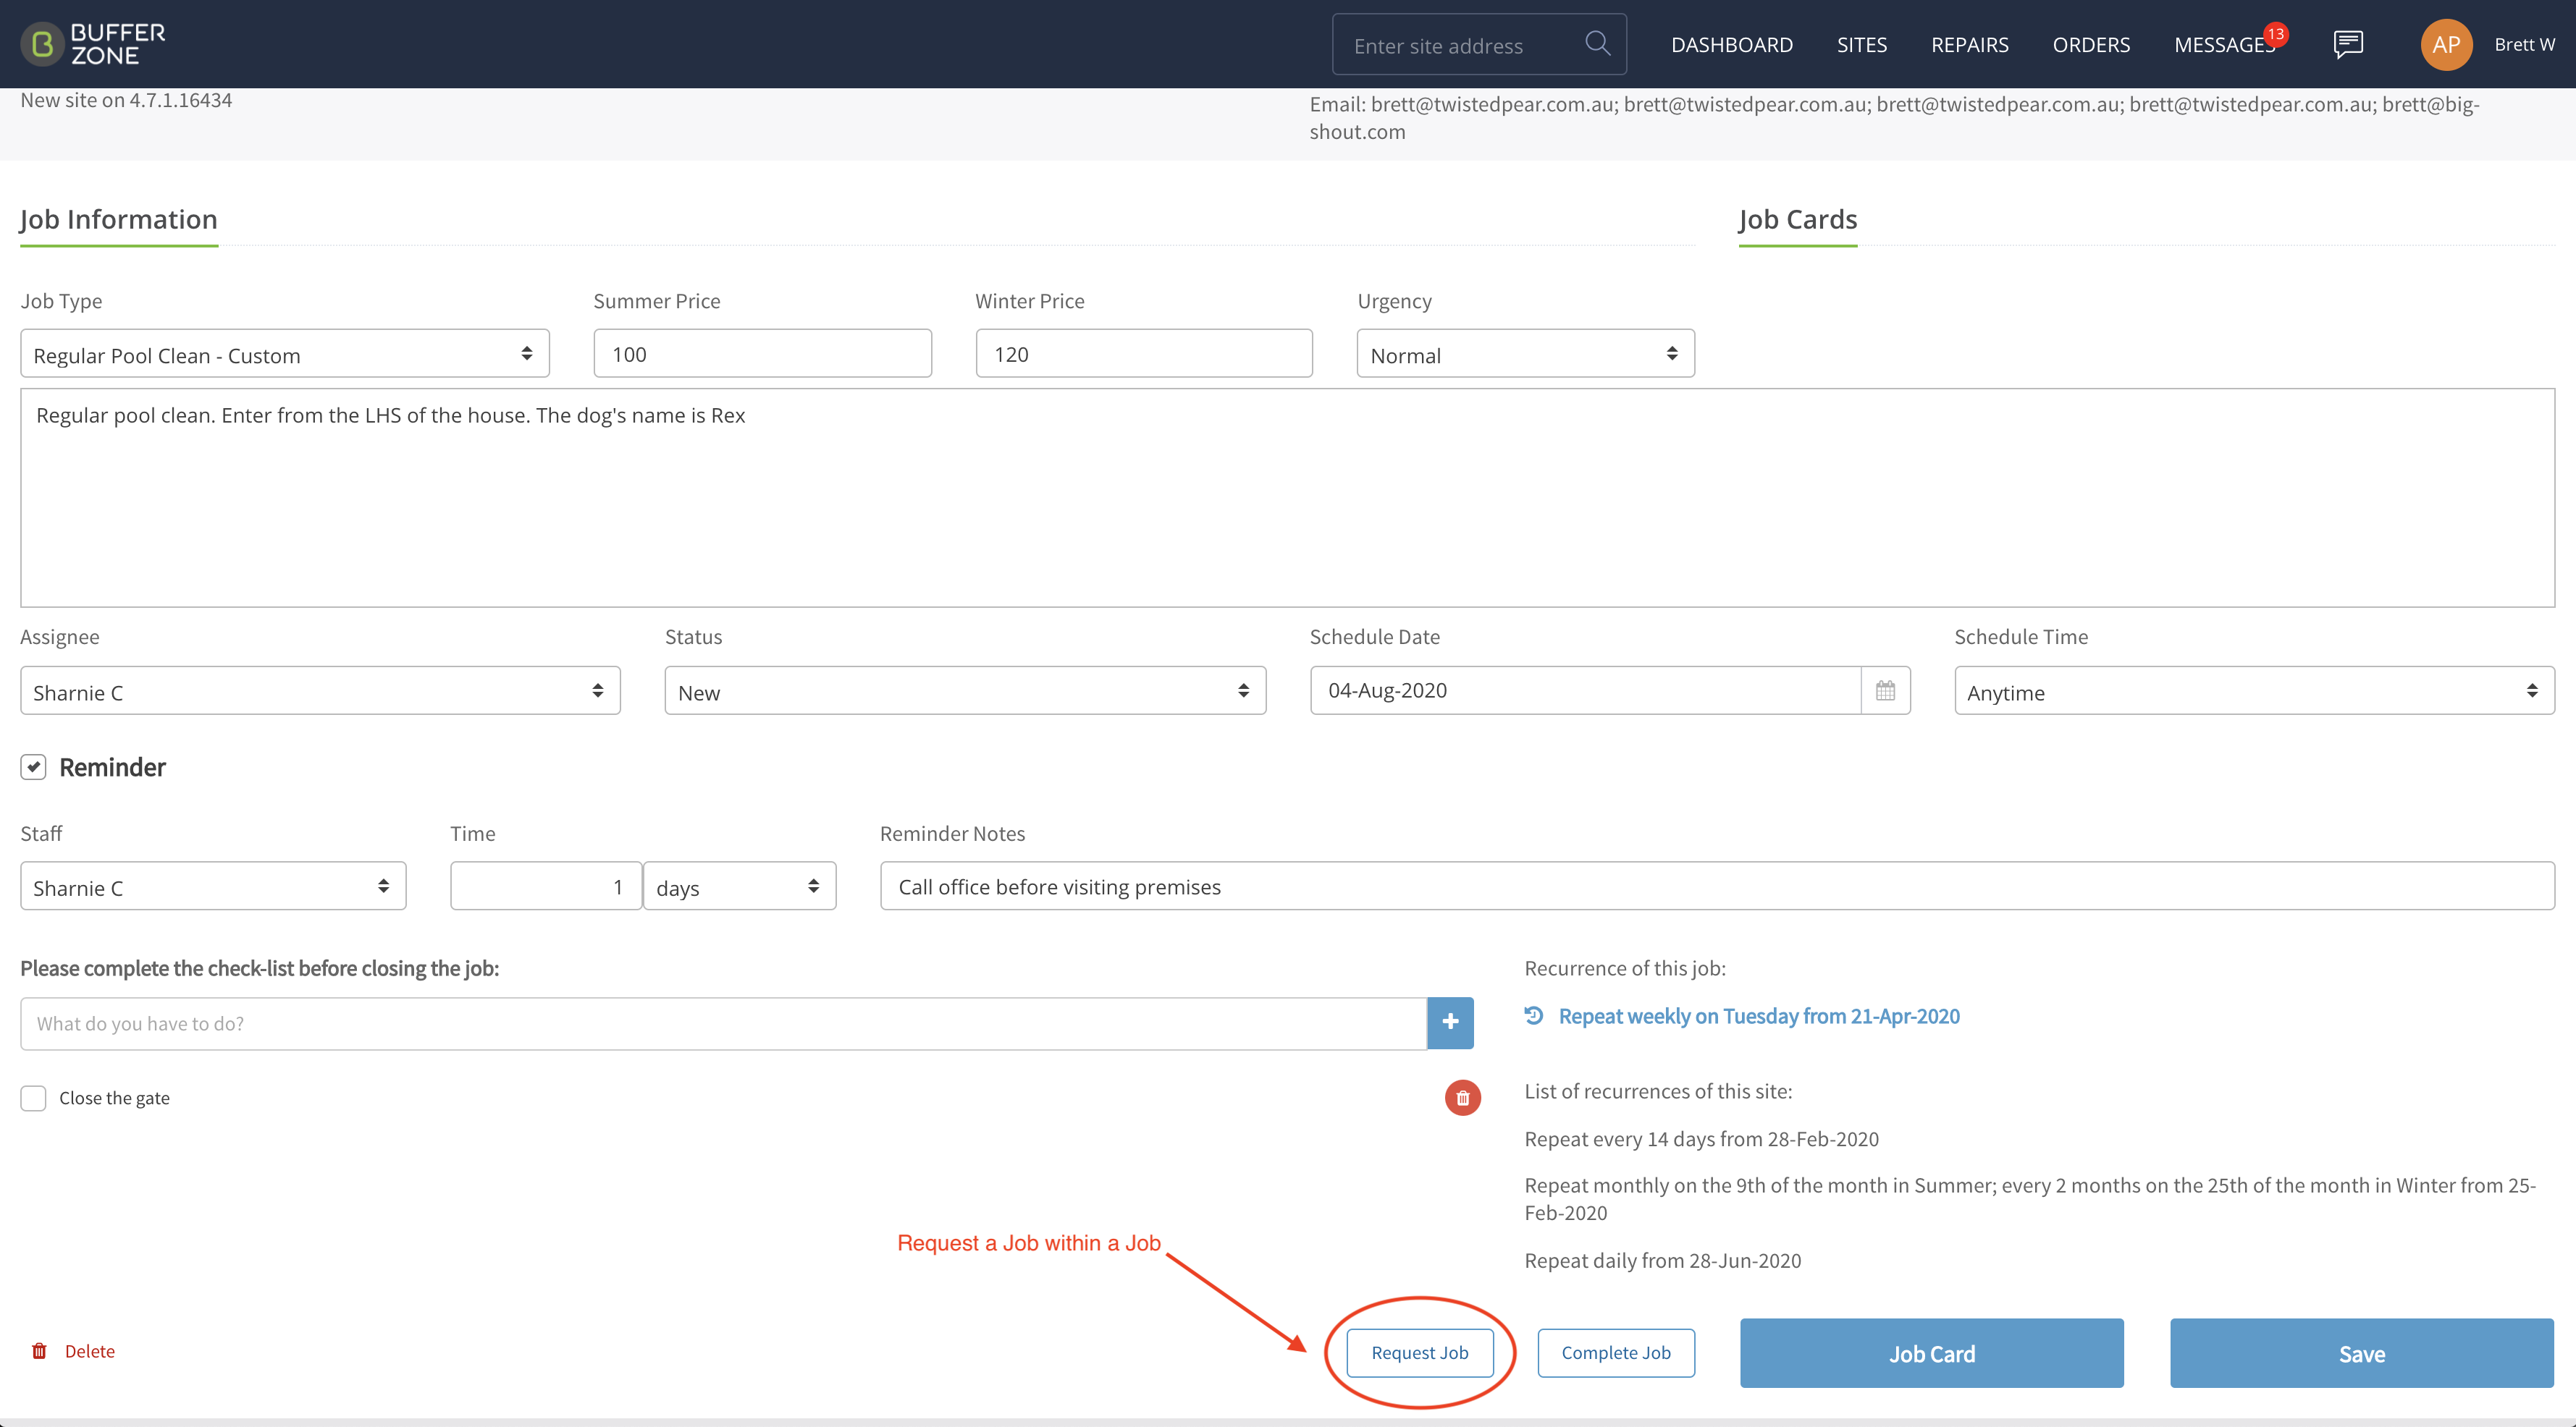Expand the Urgency dropdown

[1525, 354]
